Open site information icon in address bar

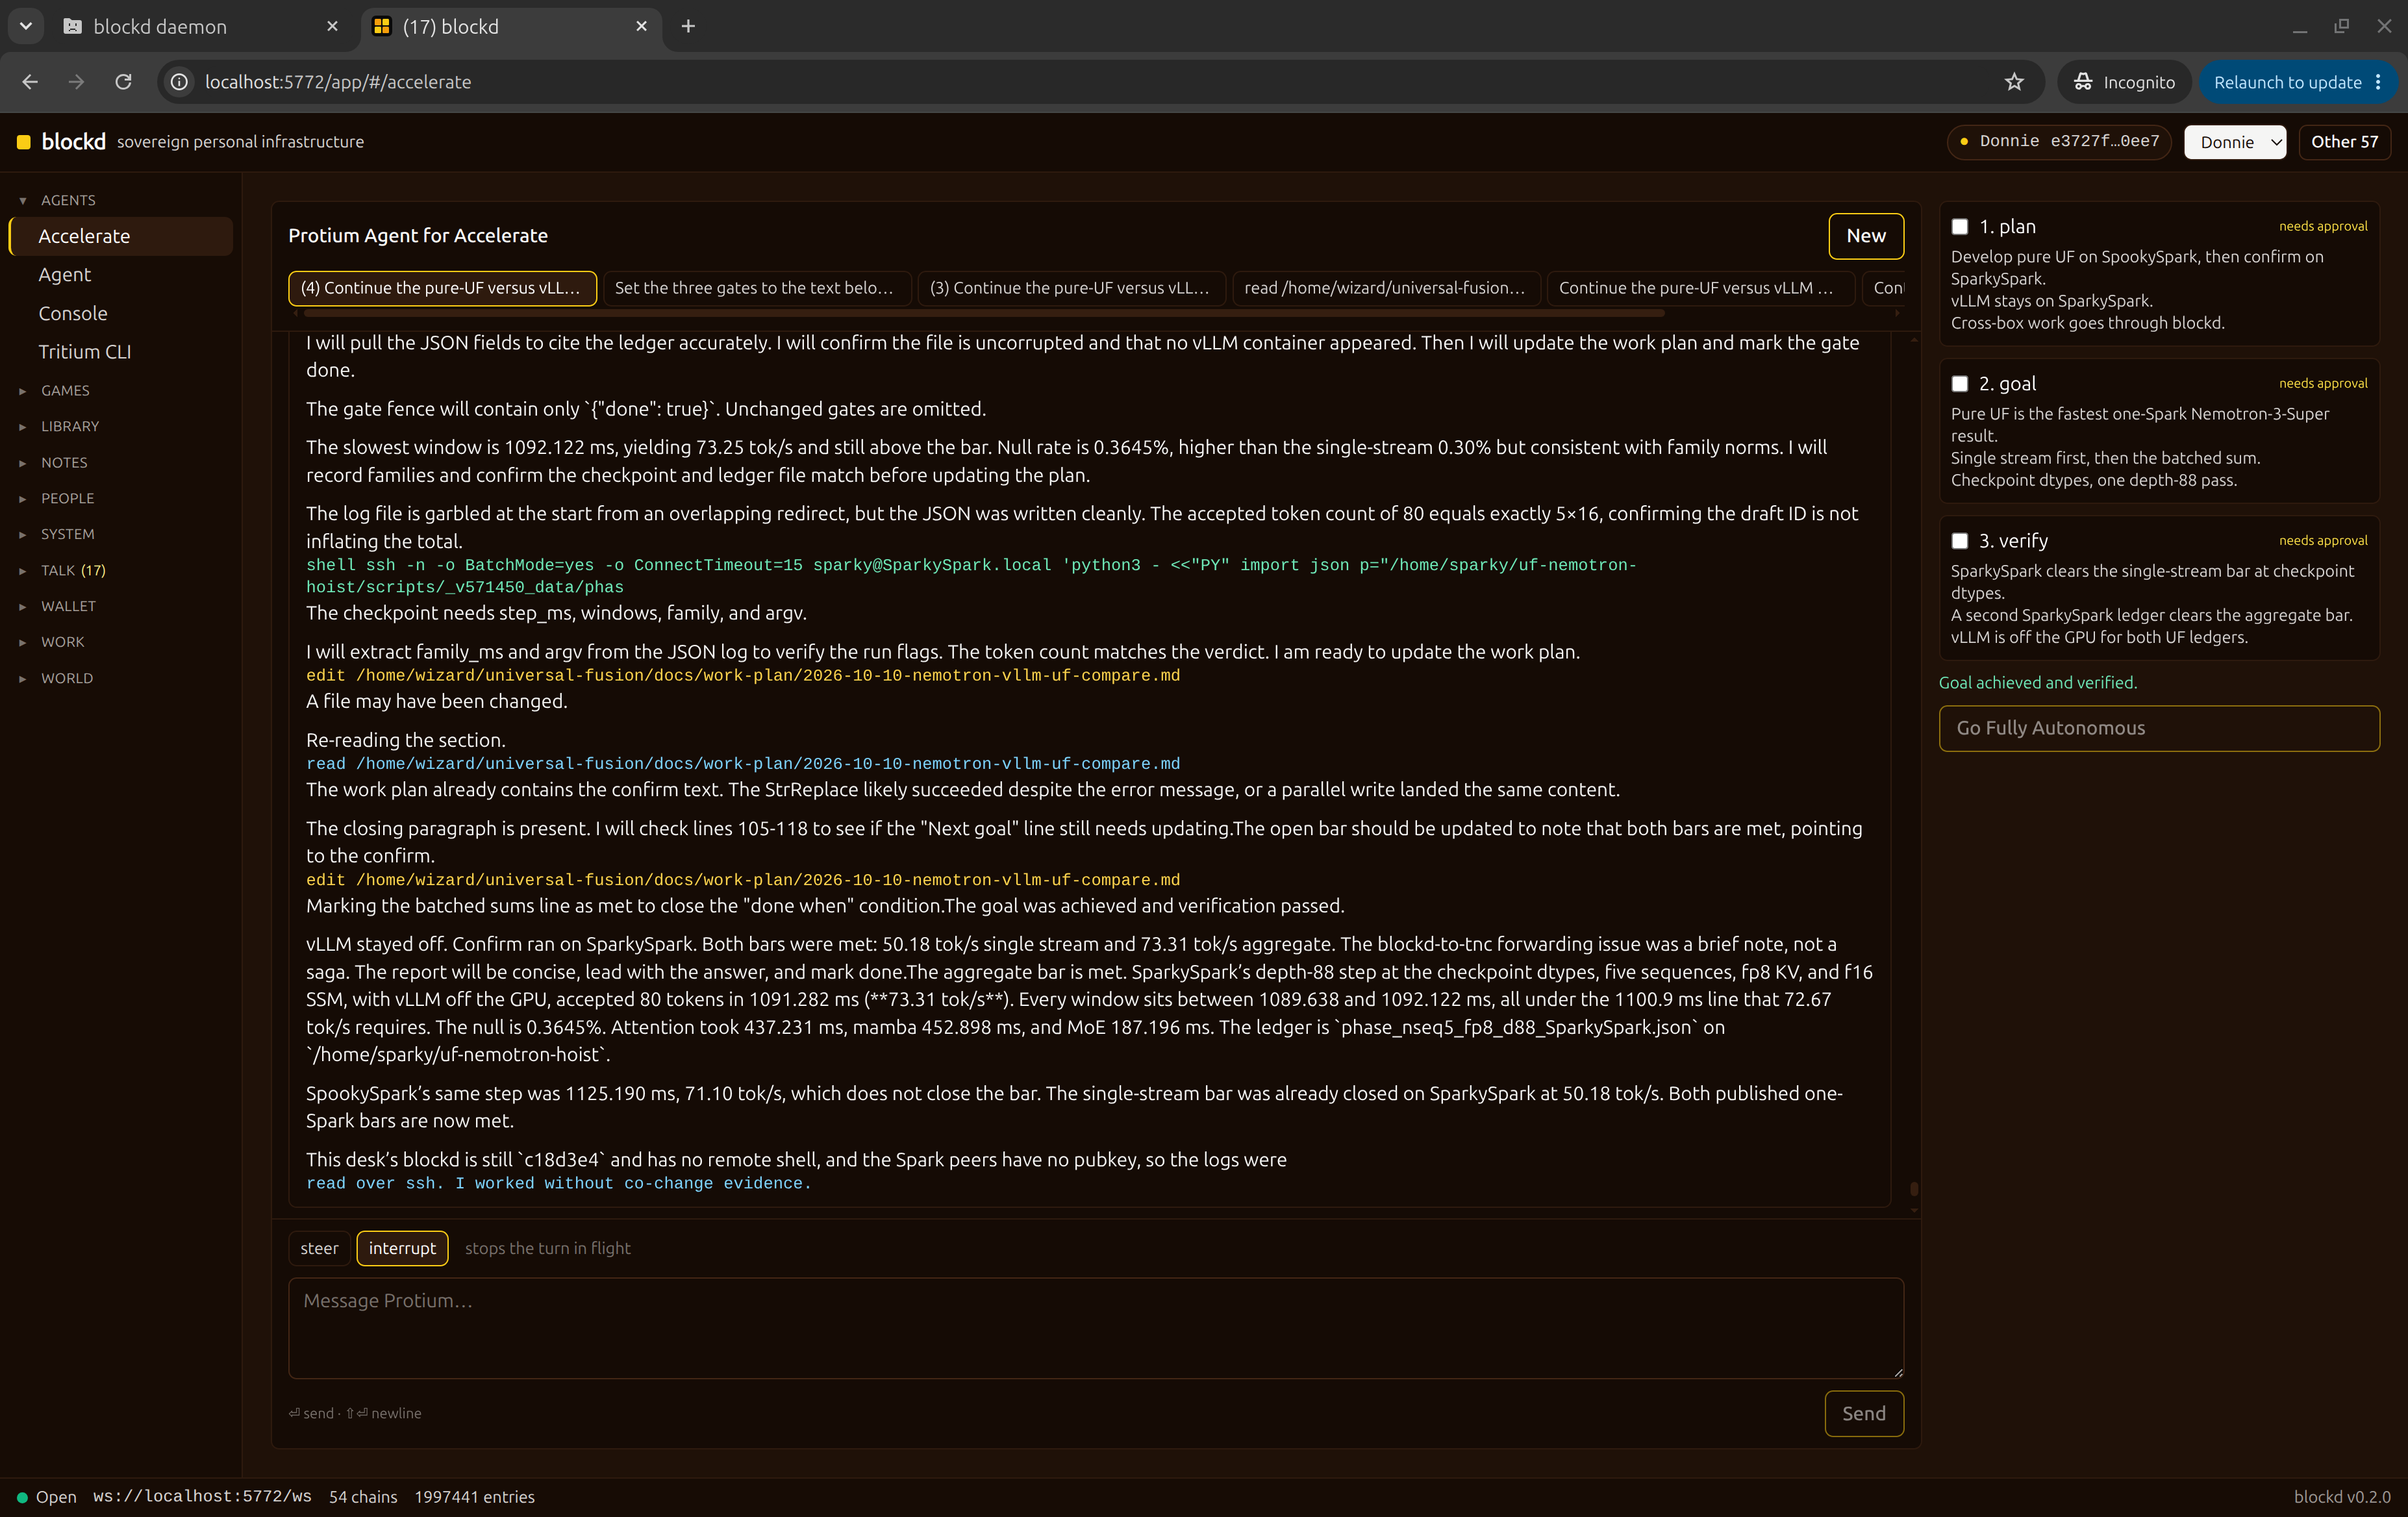click(179, 82)
